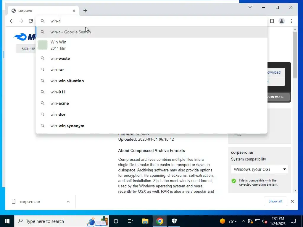Viewport: 303px width, 227px height.
Task: Open Task View on the taskbar
Action: (130, 221)
